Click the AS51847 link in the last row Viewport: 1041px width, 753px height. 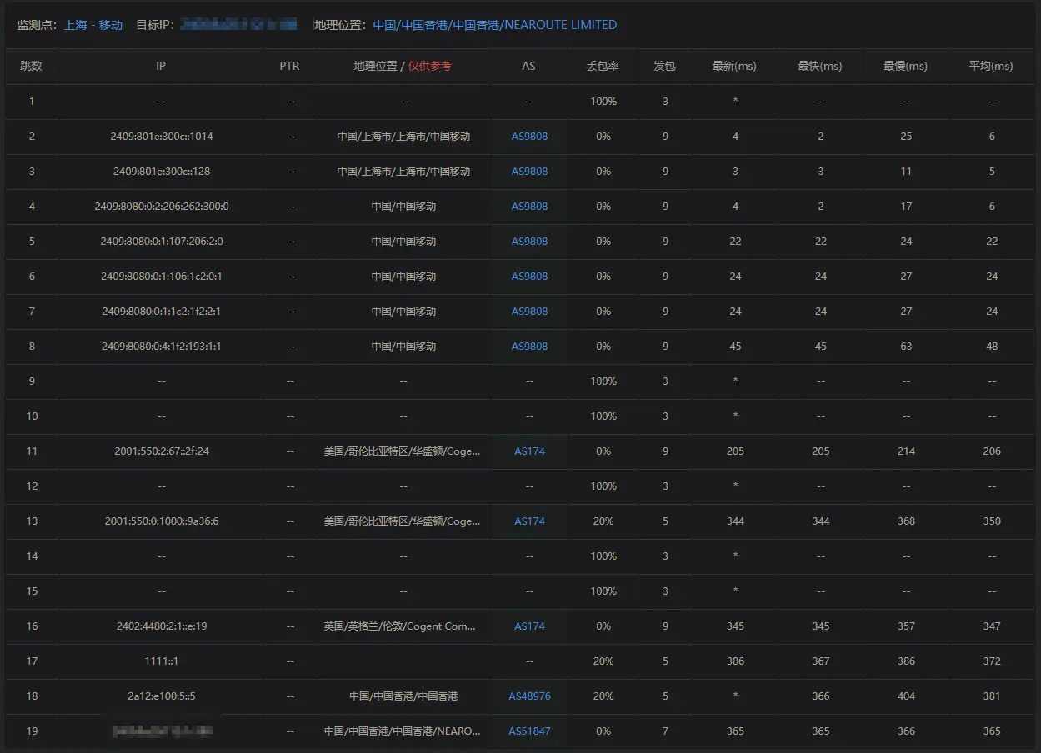tap(529, 731)
